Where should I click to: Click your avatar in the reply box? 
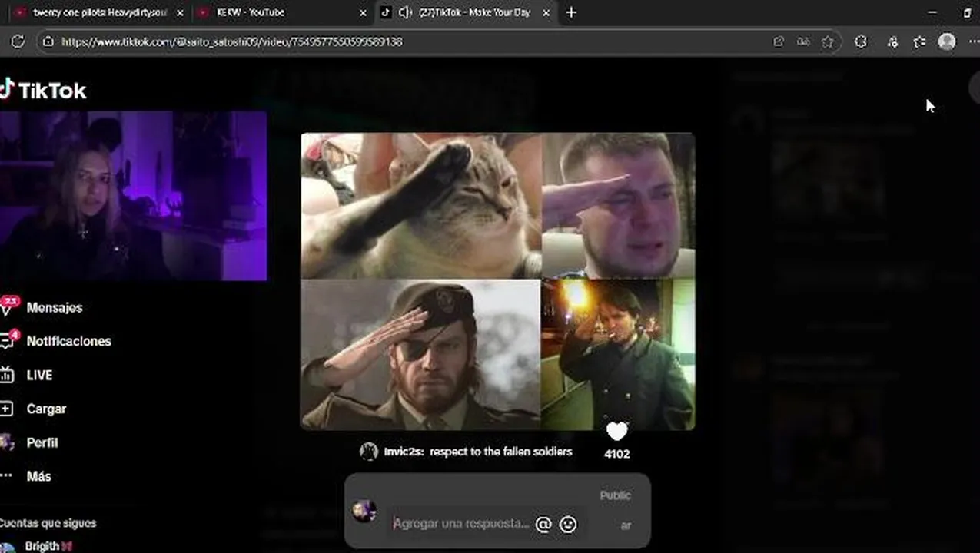click(364, 511)
